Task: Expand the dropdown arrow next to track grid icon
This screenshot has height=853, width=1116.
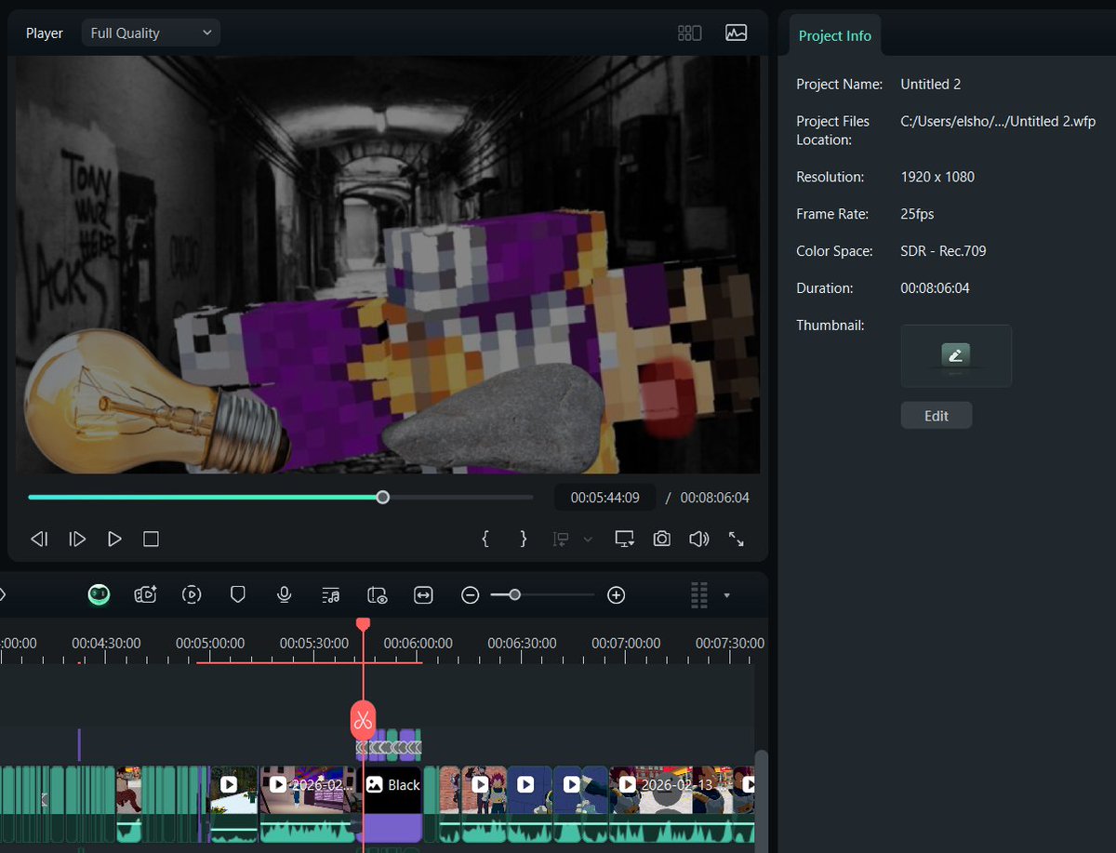Action: (727, 595)
